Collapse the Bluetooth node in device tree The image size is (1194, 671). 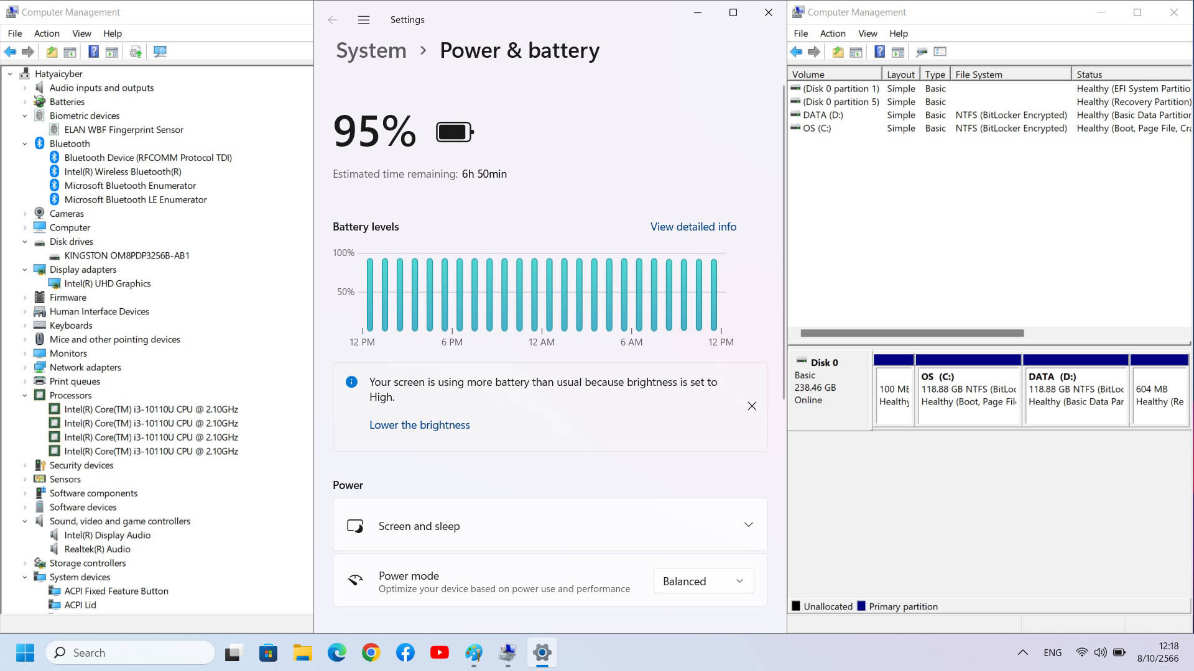pos(25,144)
